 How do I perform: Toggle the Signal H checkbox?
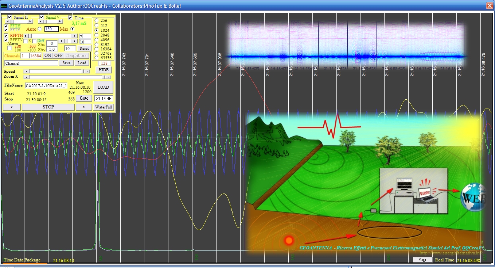coord(9,17)
